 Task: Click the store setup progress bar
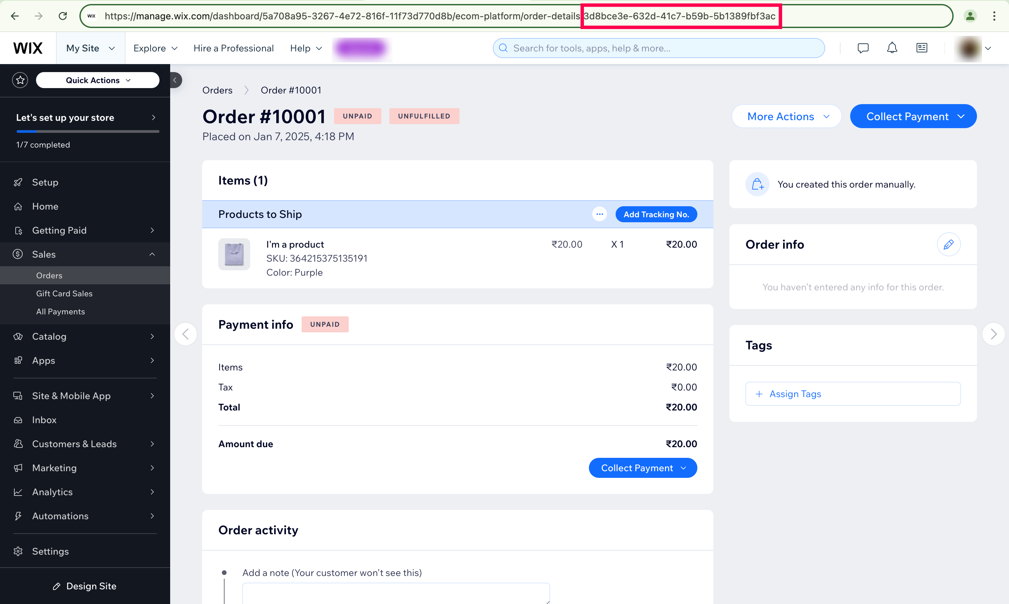click(87, 131)
